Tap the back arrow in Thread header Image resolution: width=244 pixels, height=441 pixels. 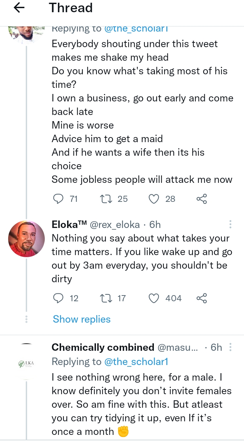[19, 8]
